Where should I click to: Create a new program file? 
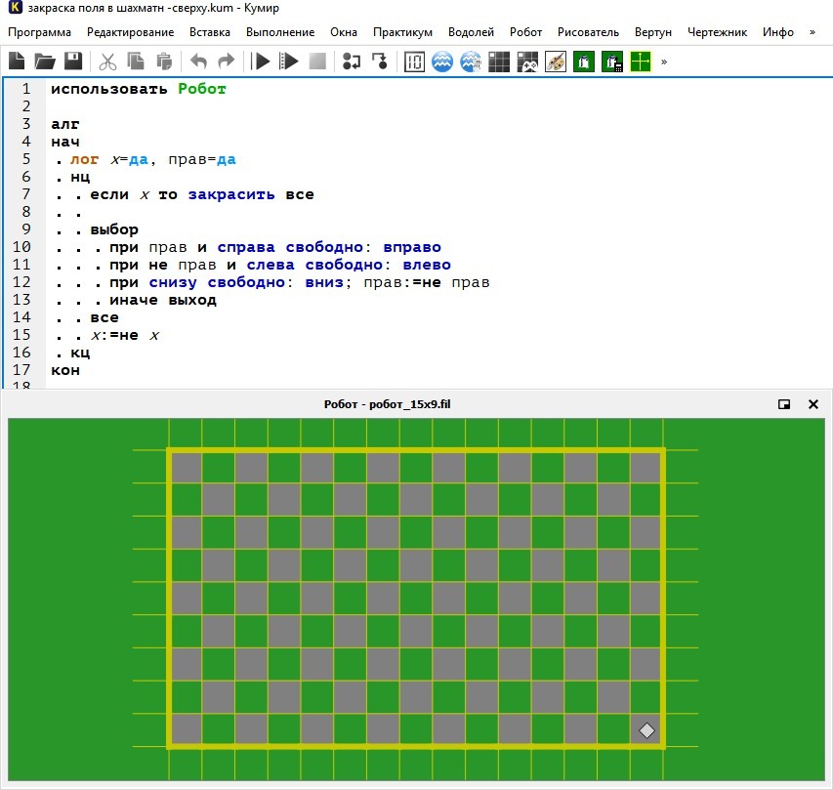point(17,62)
